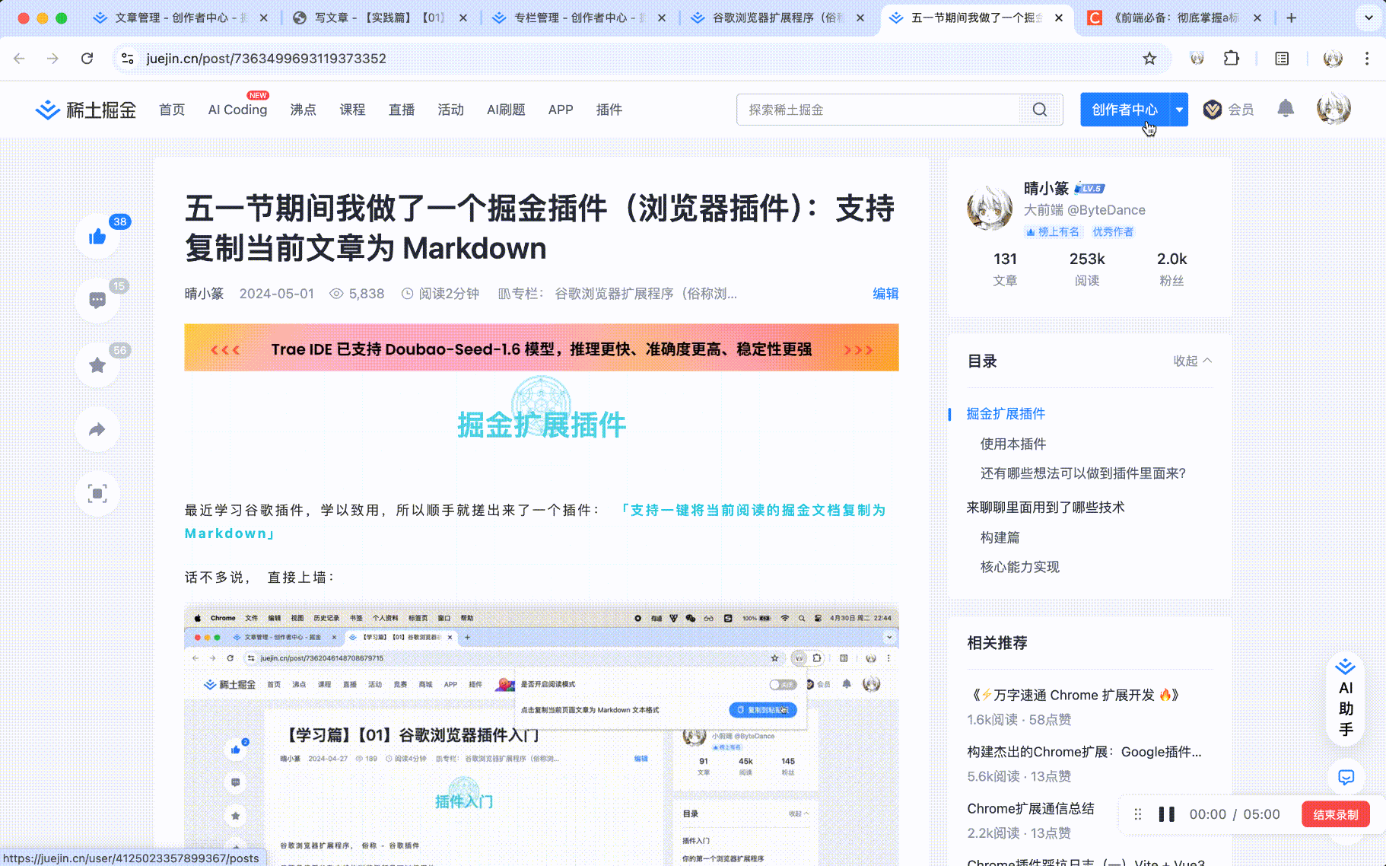This screenshot has height=866, width=1386.
Task: Open the chat bubble icon above the recorder
Action: [1345, 778]
